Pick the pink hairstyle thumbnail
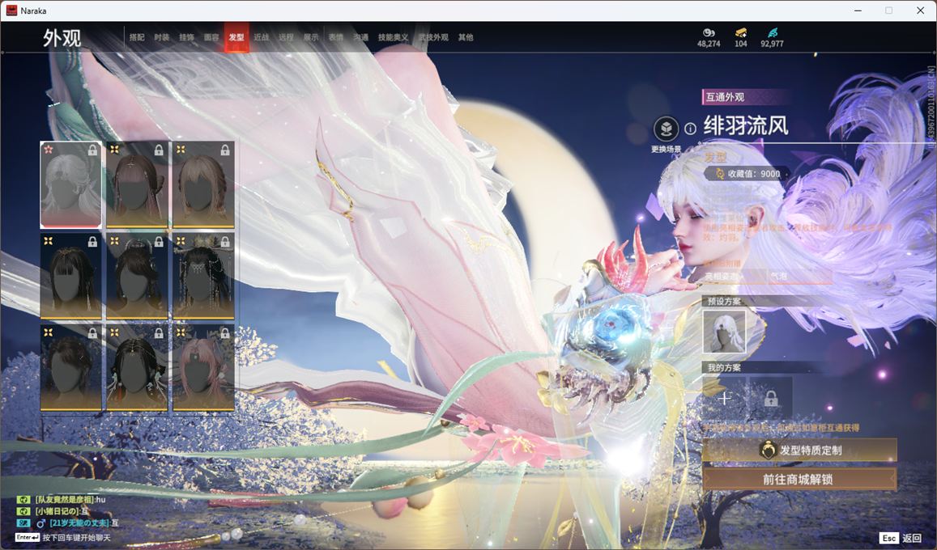937x550 pixels. [x=203, y=367]
